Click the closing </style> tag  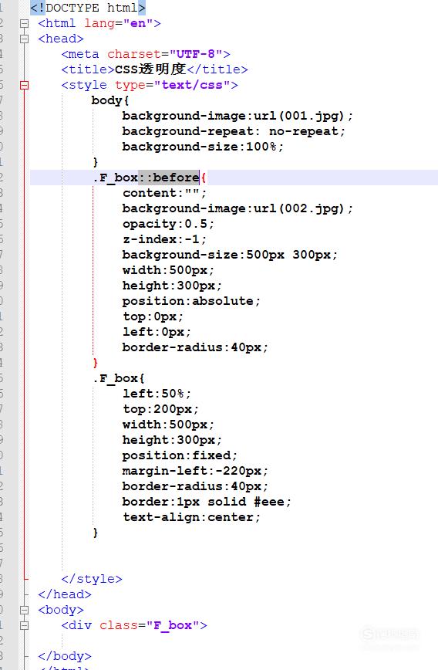point(92,579)
